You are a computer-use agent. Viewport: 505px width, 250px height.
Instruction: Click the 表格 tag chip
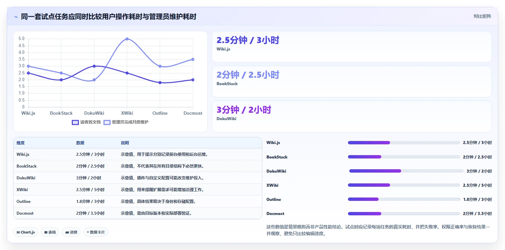[x=50, y=232]
